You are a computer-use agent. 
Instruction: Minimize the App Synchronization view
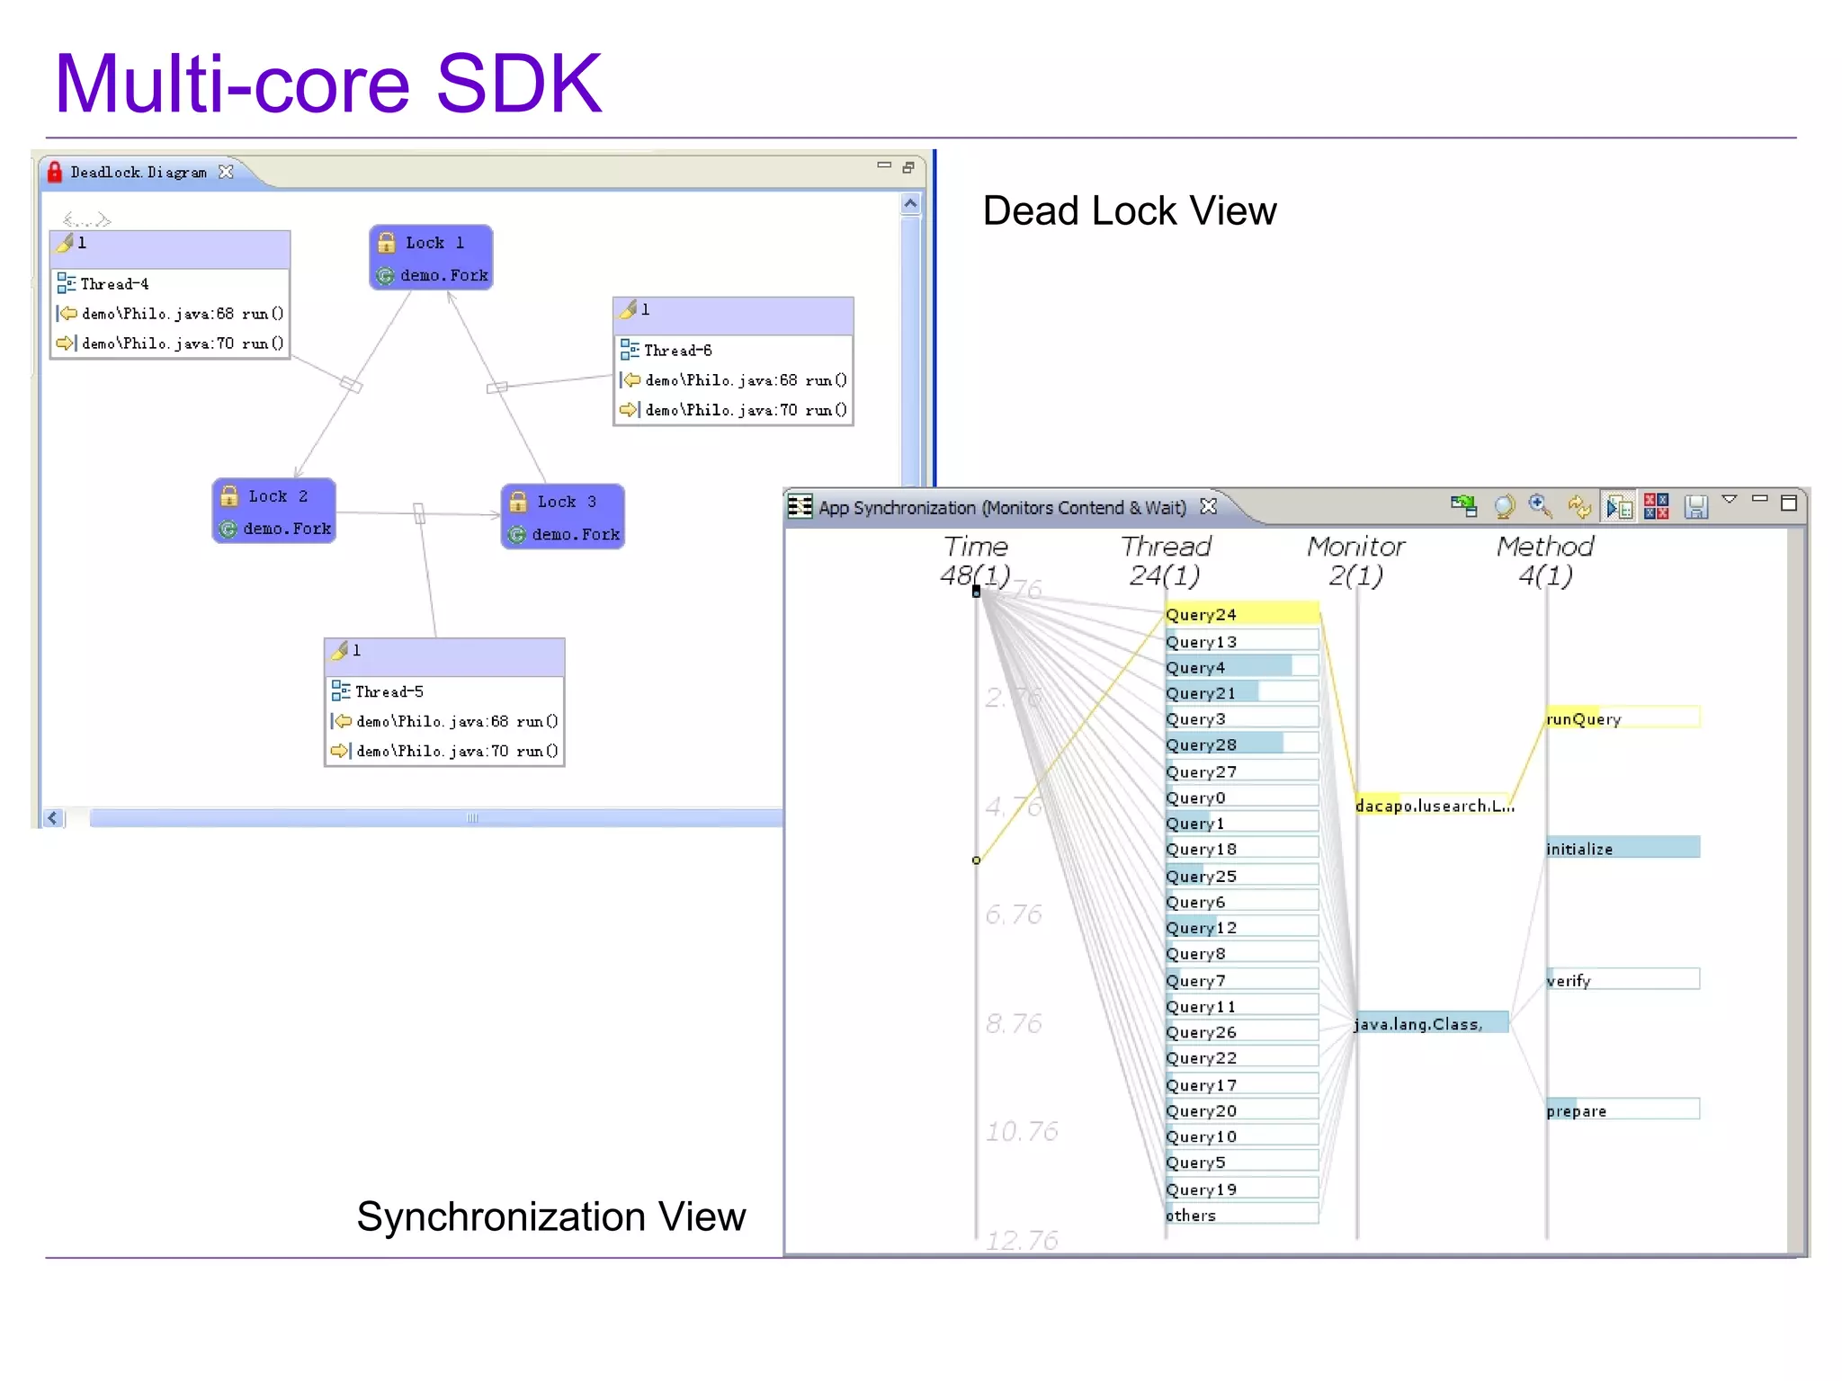pyautogui.click(x=1760, y=498)
